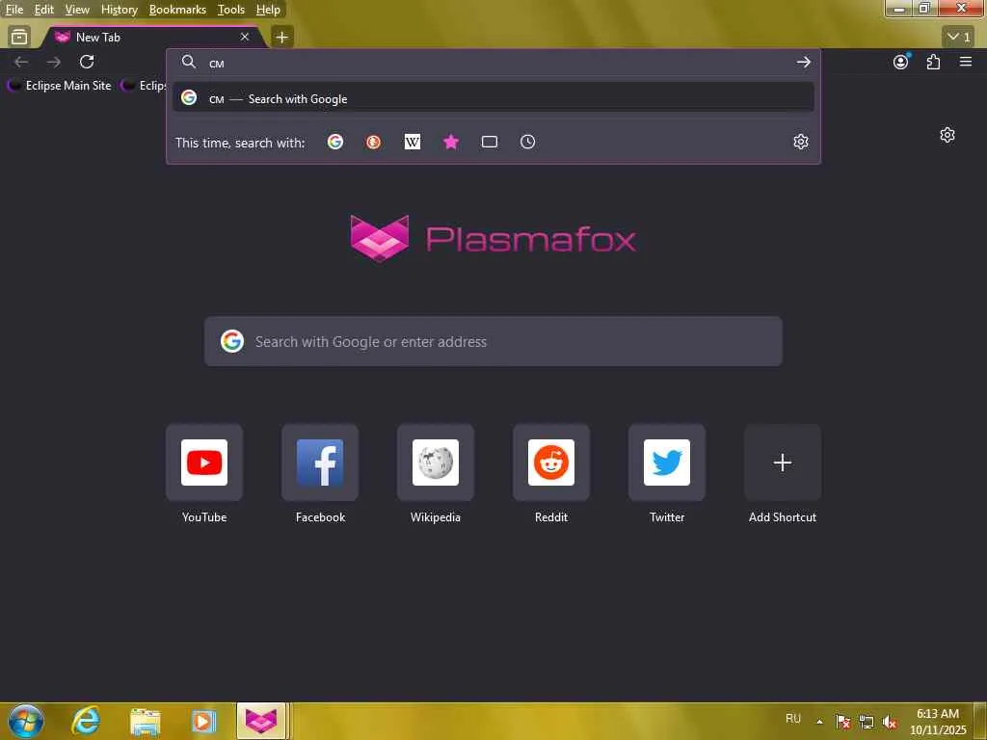Search this time with Google icon

[335, 143]
